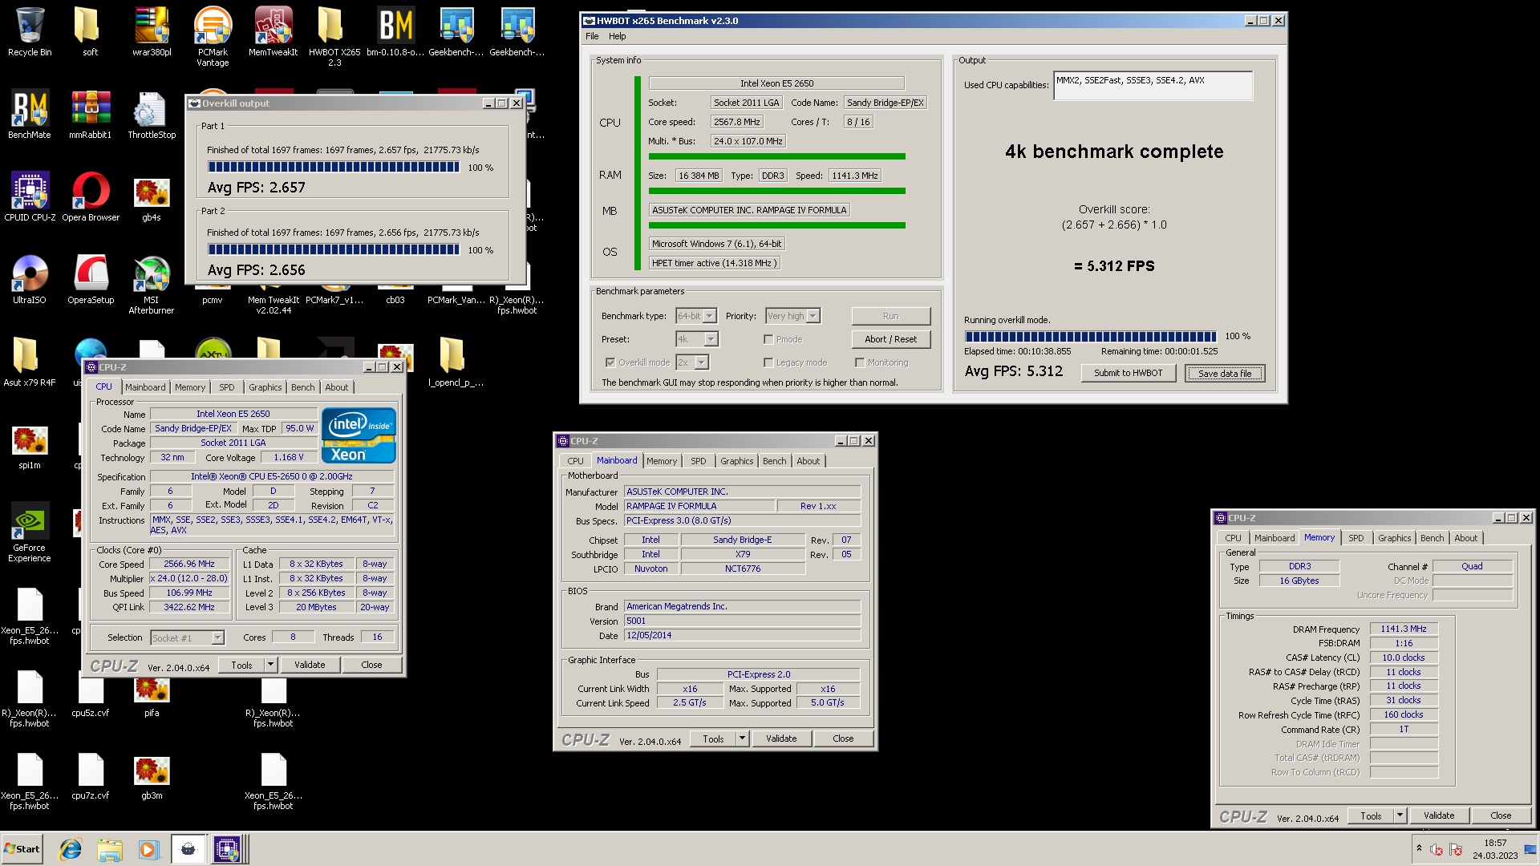Open Internet Explorer from the taskbar
The image size is (1540, 866).
pyautogui.click(x=71, y=849)
